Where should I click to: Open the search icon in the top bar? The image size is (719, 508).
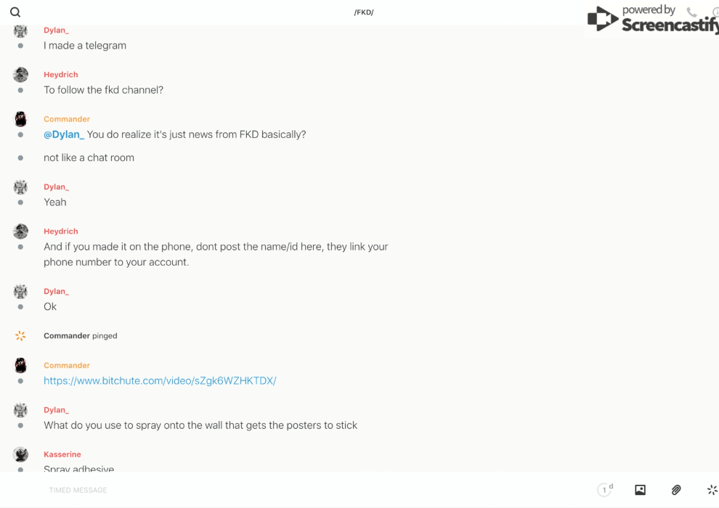click(x=15, y=12)
